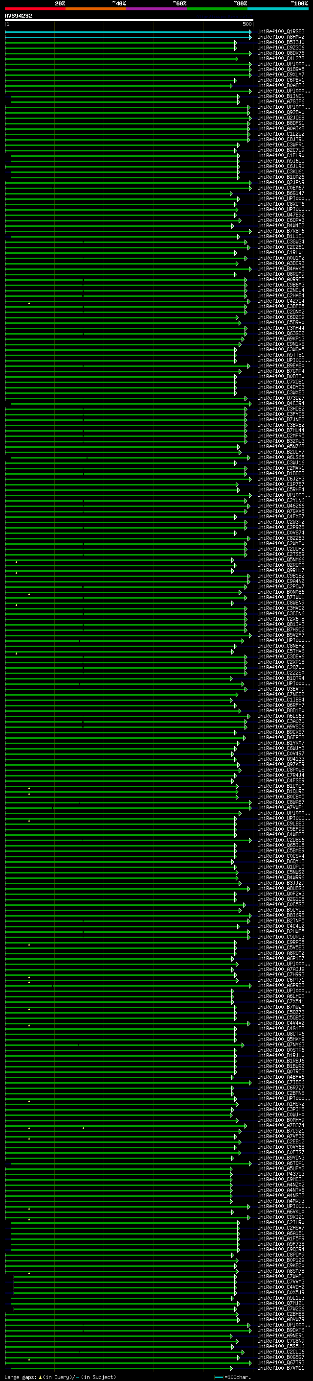
Task: Select hit label UniRef100_B6FP38
Action: click(x=281, y=738)
